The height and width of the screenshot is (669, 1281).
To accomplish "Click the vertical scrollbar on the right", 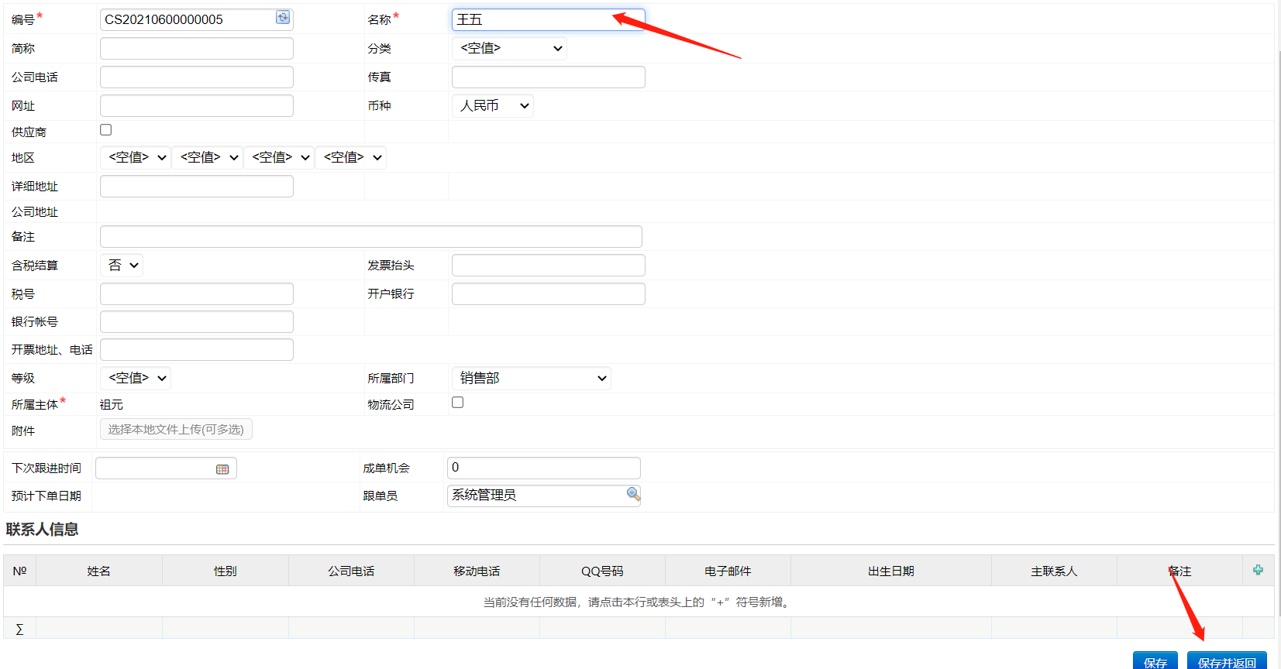I will pyautogui.click(x=1278, y=333).
